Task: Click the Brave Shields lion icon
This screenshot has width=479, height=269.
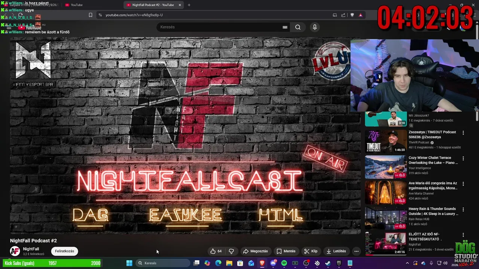Action: pos(352,15)
